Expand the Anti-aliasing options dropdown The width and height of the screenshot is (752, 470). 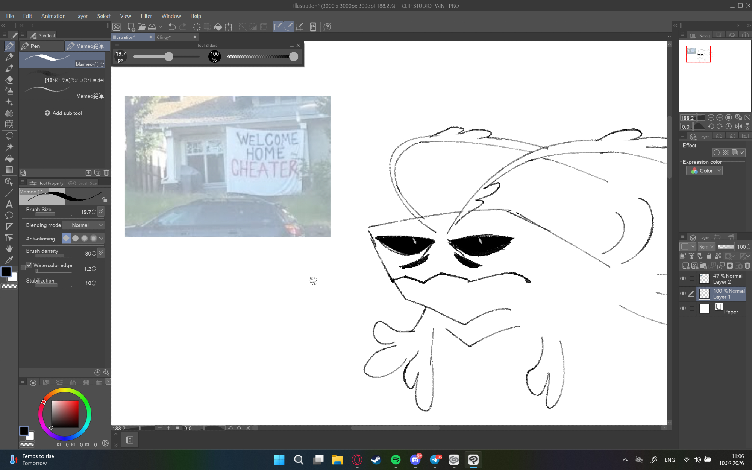(101, 238)
